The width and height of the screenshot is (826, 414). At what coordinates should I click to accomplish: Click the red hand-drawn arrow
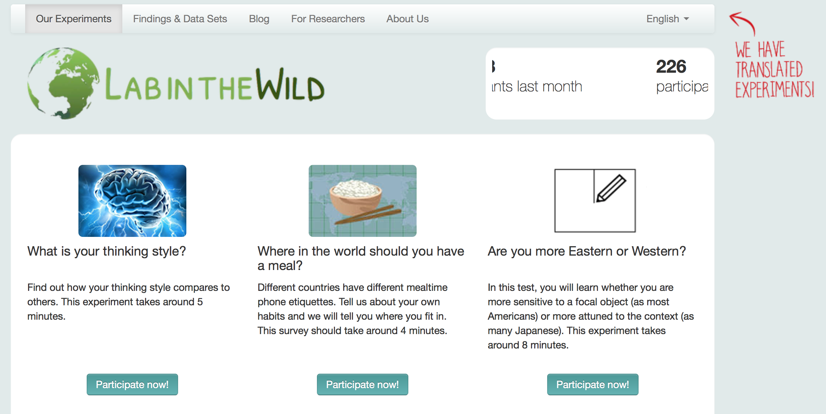pos(743,22)
